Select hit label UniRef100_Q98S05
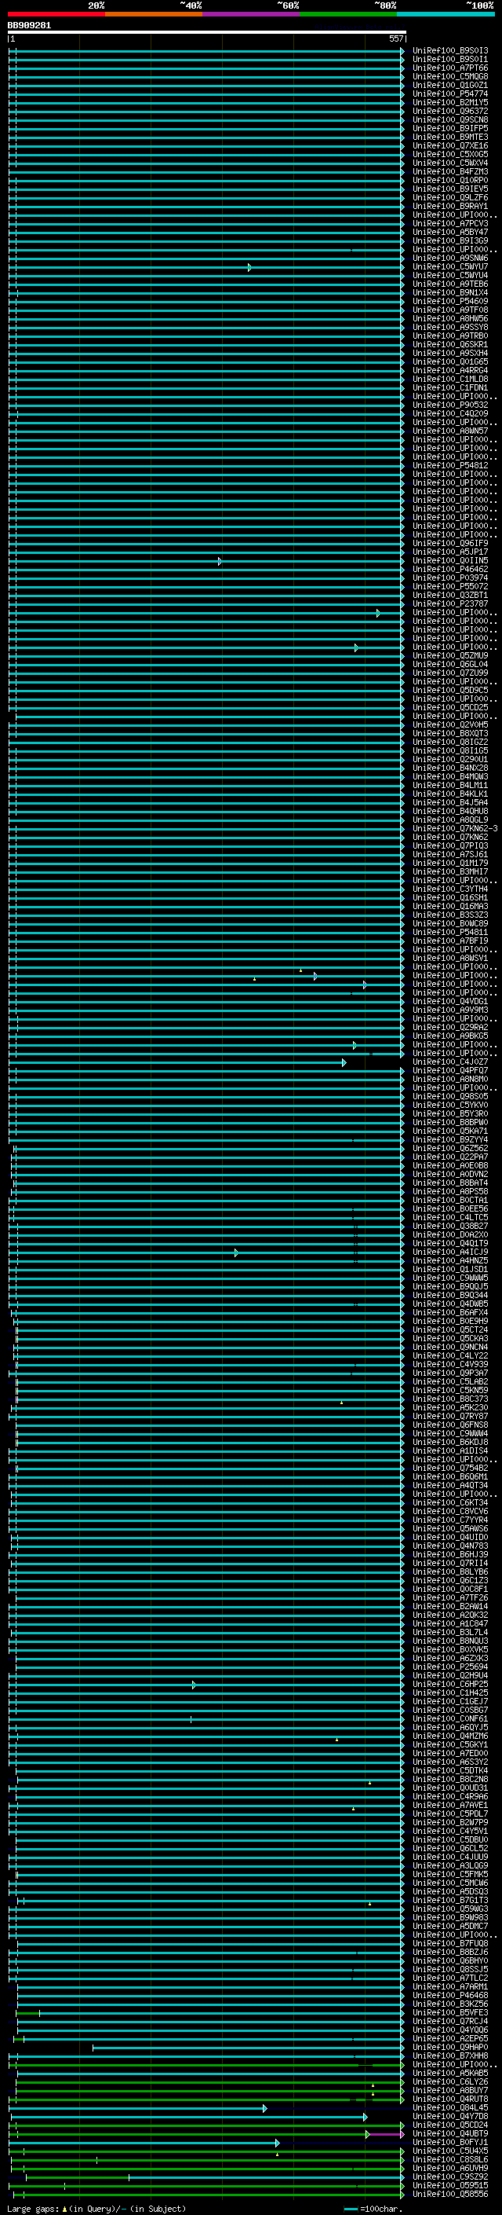 pyautogui.click(x=449, y=1096)
